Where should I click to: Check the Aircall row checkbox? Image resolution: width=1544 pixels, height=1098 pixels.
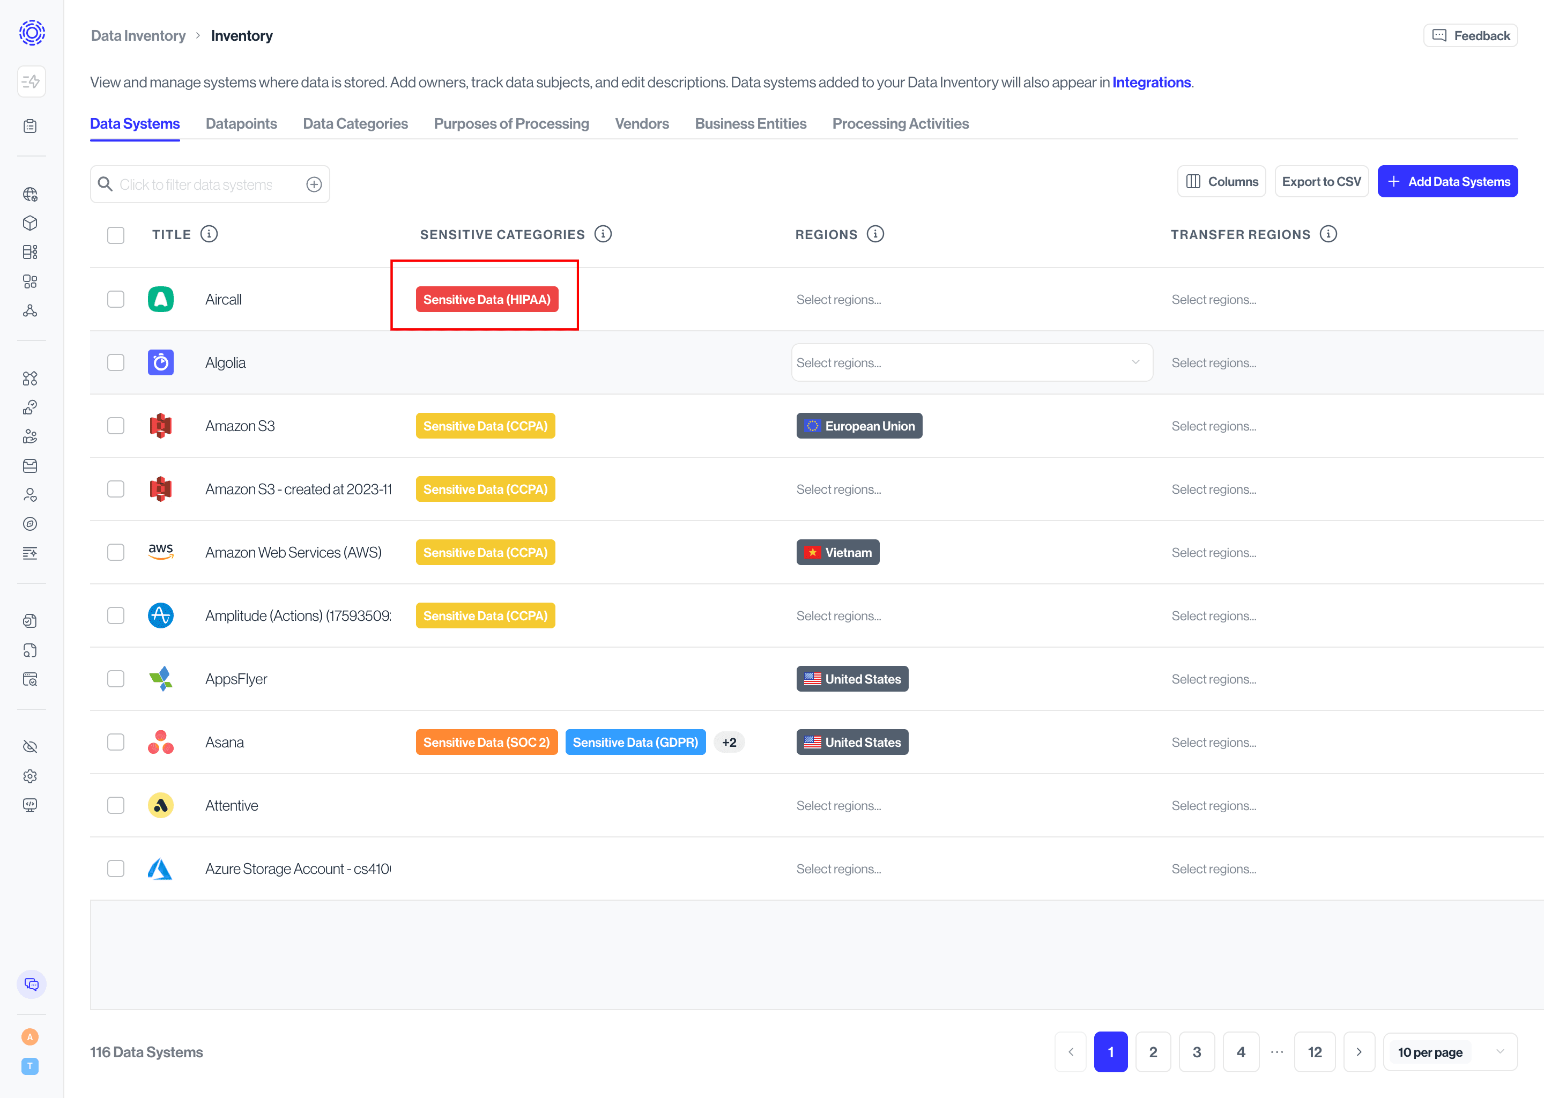(x=116, y=300)
